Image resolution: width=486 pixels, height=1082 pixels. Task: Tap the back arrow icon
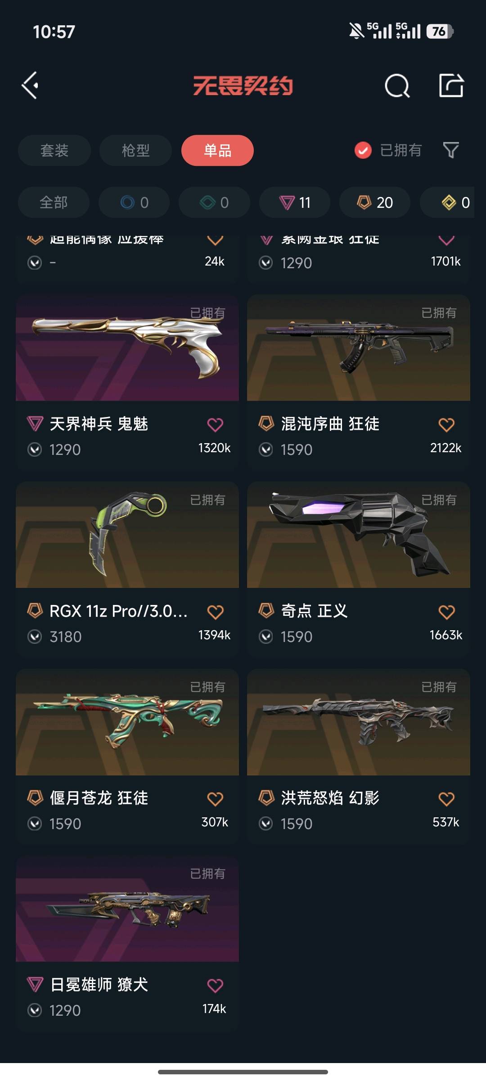(x=30, y=85)
